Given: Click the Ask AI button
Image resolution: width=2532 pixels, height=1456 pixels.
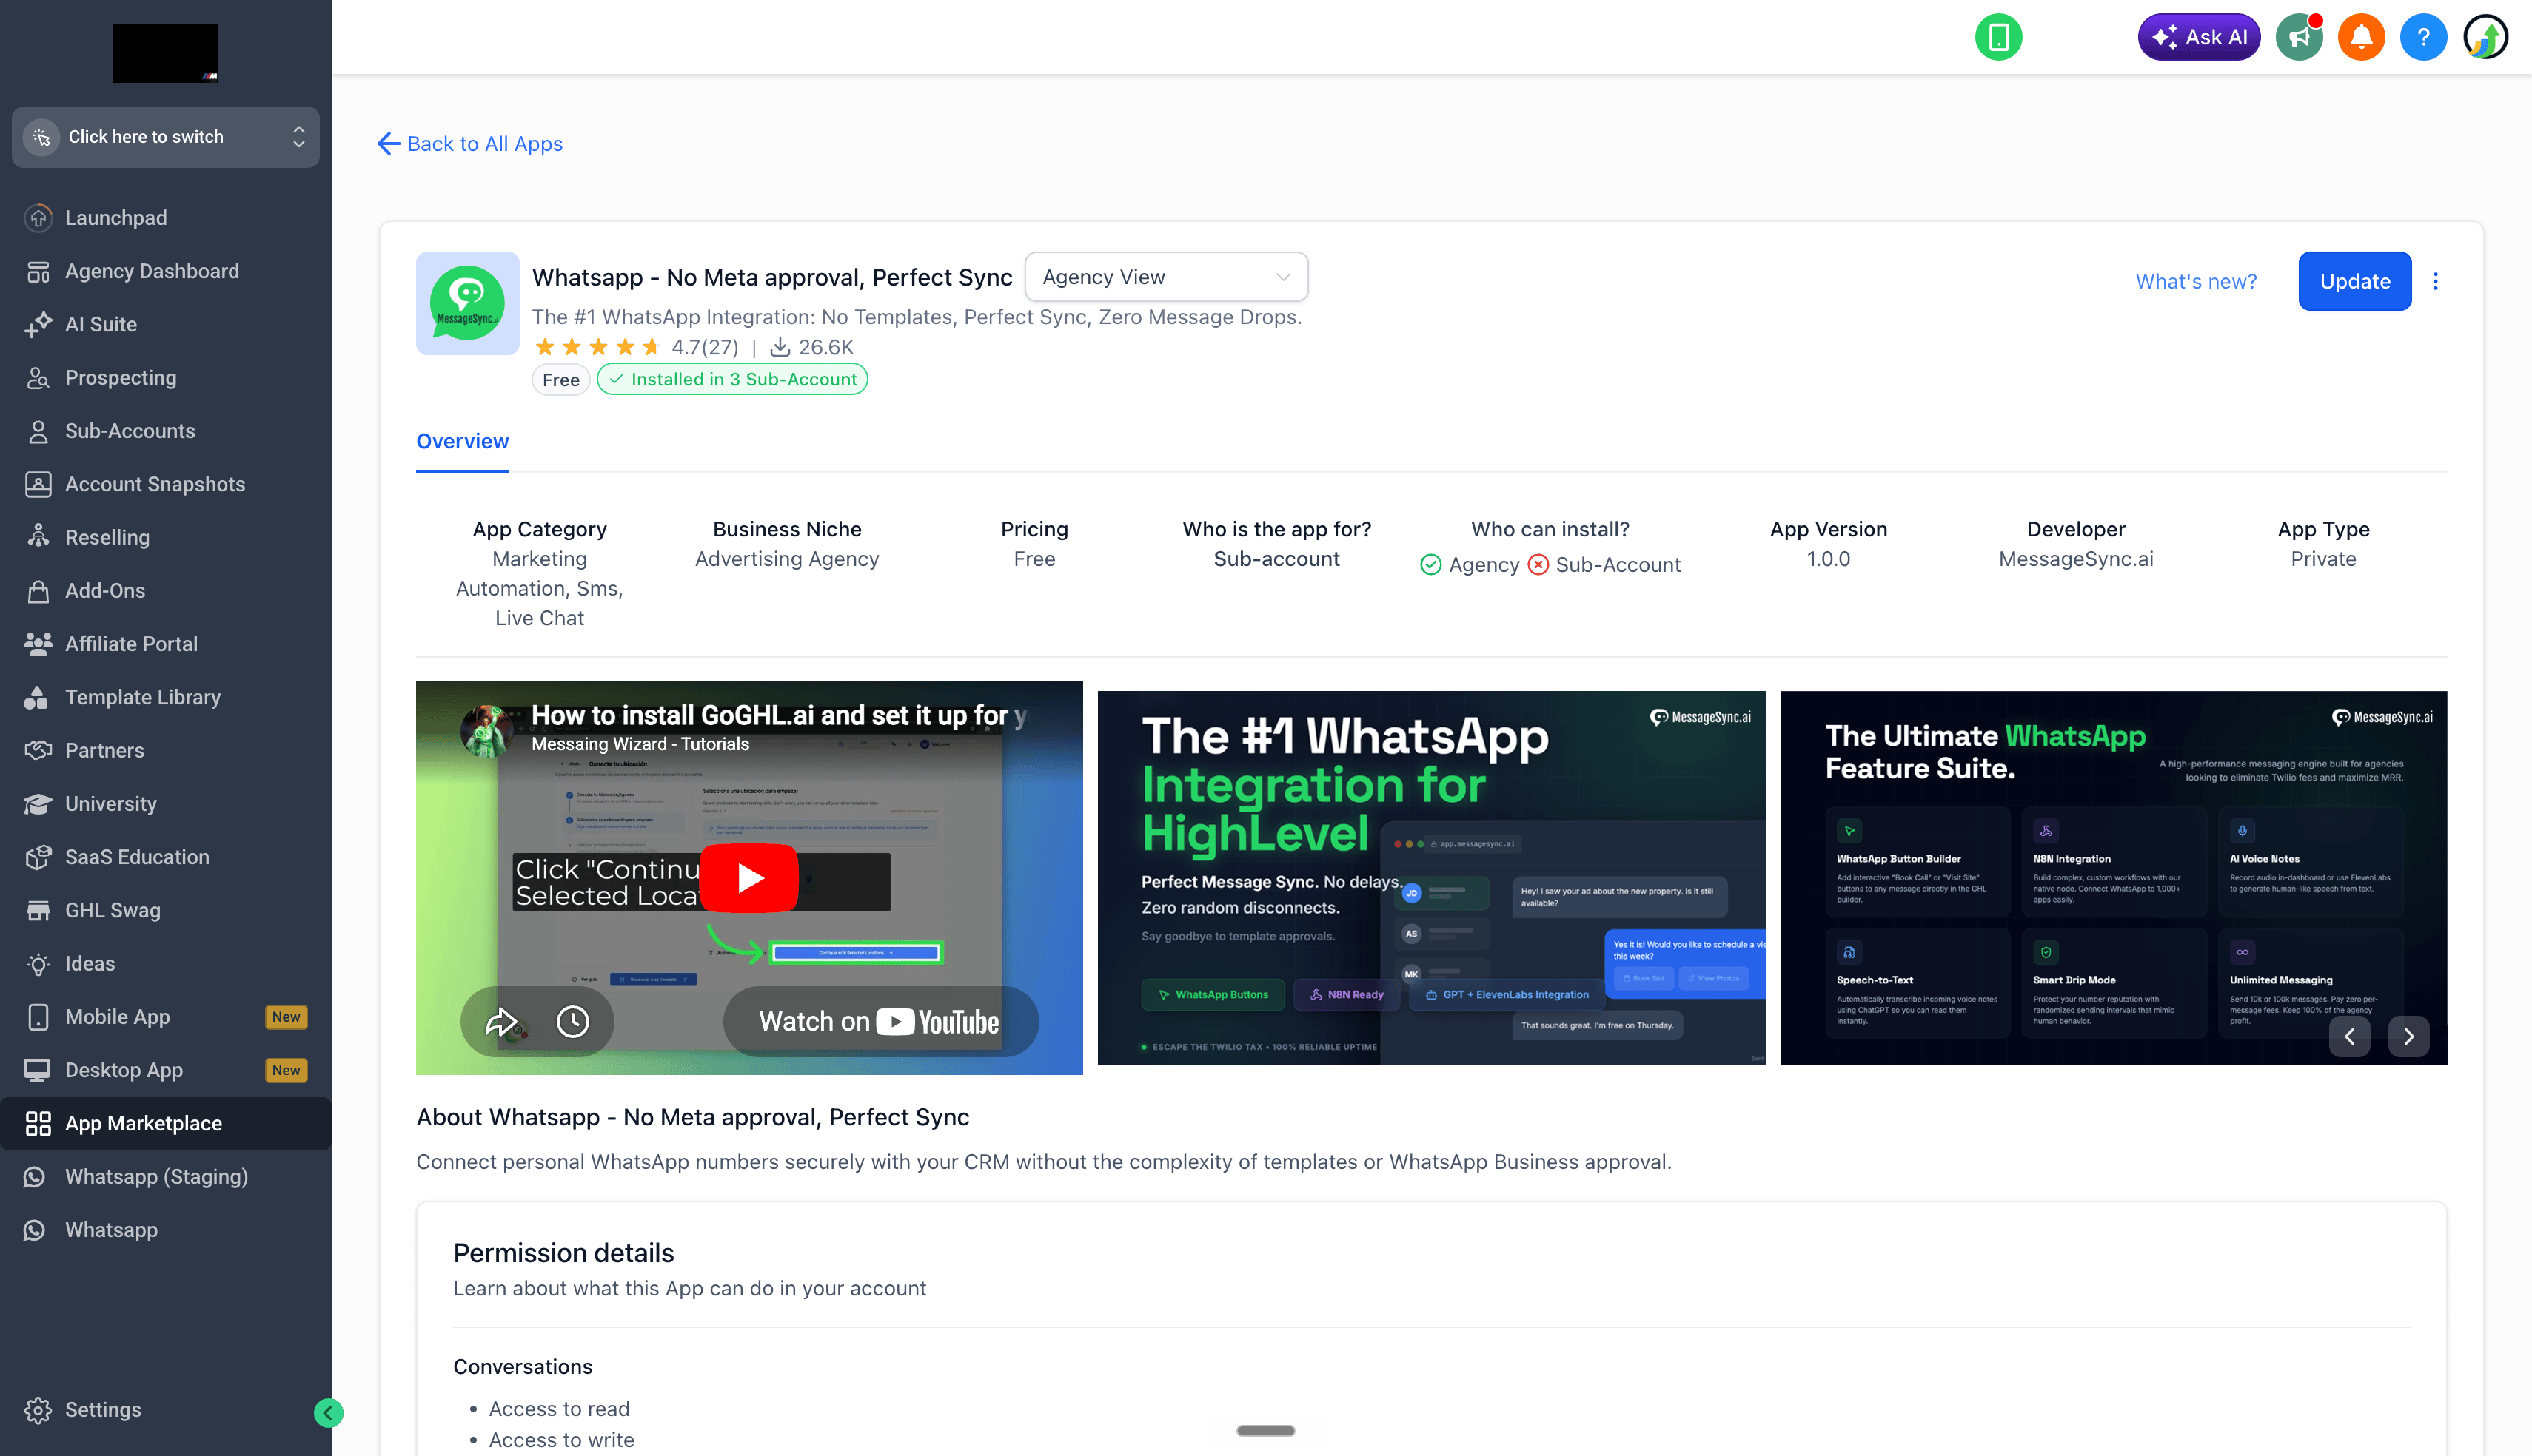Looking at the screenshot, I should pyautogui.click(x=2199, y=37).
